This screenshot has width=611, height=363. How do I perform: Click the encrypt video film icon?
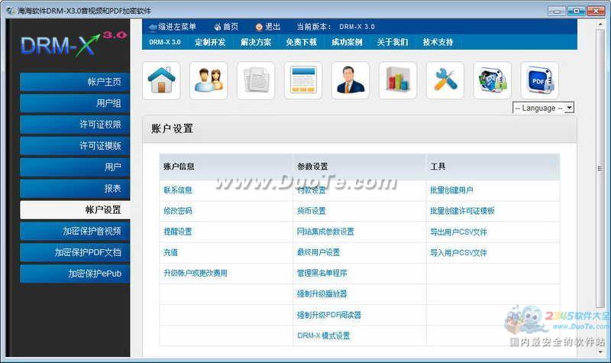[492, 80]
